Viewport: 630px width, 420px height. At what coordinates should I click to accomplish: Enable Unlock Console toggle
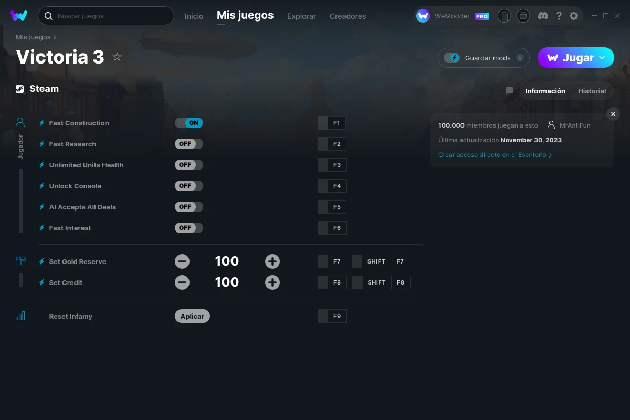point(189,186)
